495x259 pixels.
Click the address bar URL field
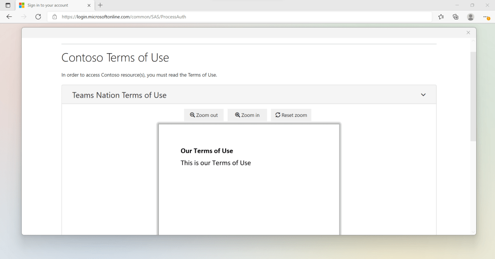pyautogui.click(x=242, y=17)
